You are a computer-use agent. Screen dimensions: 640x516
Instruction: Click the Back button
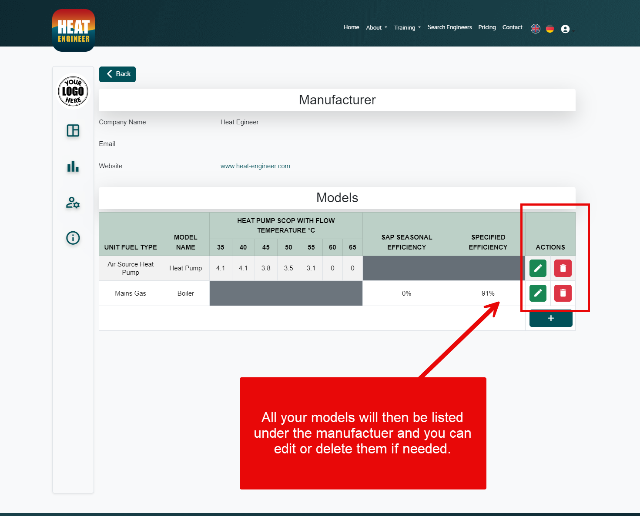point(117,74)
